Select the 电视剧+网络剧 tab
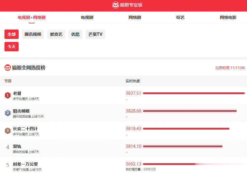 pos(32,17)
